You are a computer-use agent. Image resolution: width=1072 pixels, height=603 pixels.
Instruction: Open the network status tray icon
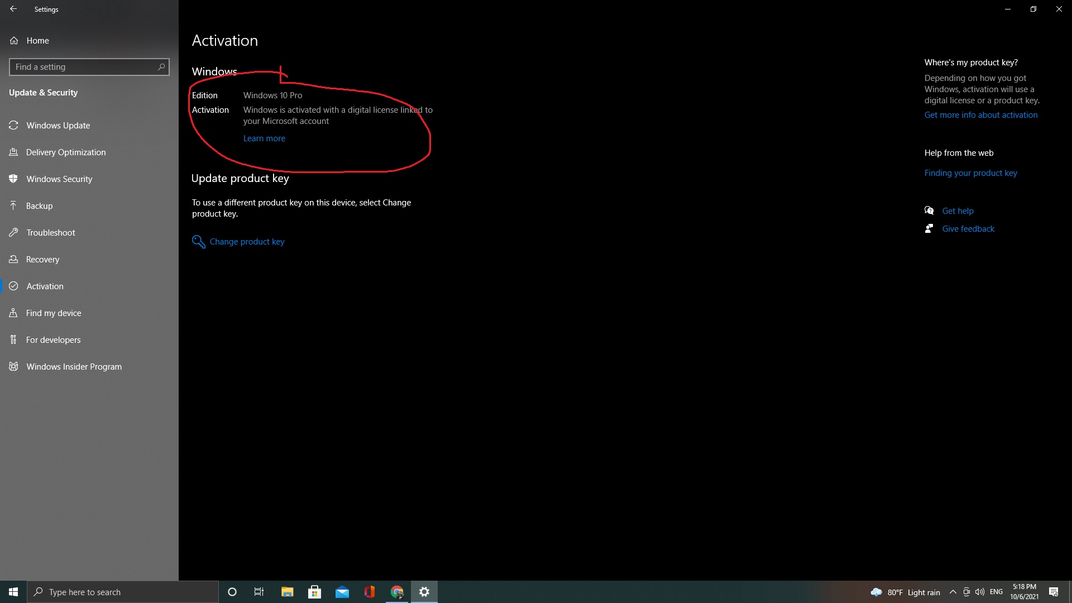[x=966, y=592]
